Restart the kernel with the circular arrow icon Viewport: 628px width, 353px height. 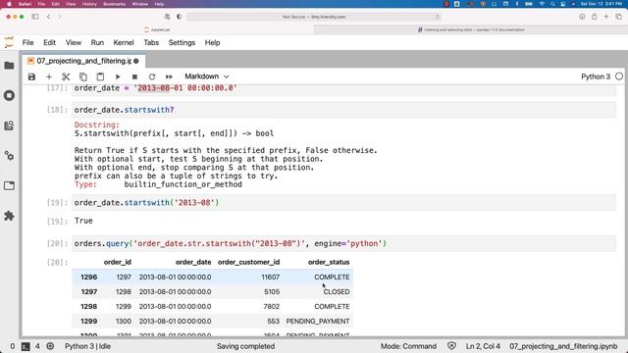coord(152,76)
